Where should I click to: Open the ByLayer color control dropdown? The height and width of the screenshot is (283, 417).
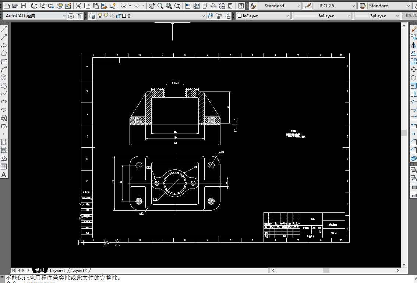point(263,16)
